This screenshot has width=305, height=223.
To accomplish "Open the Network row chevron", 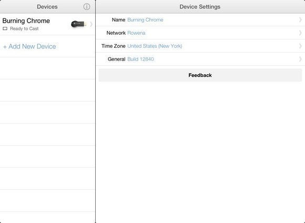I will click(300, 33).
